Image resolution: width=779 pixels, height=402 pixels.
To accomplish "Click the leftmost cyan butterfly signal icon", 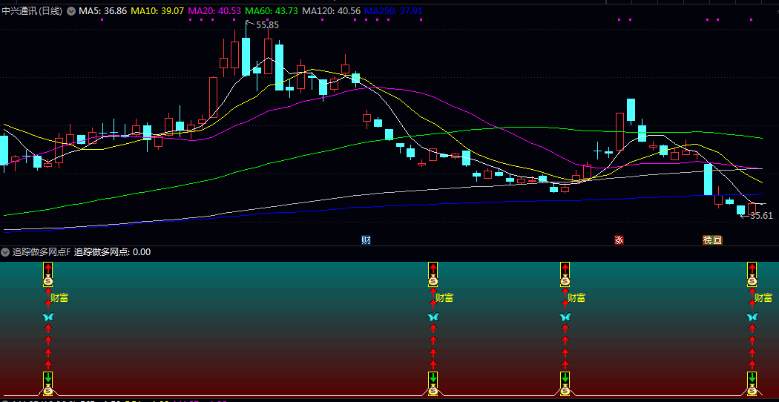I will 48,317.
